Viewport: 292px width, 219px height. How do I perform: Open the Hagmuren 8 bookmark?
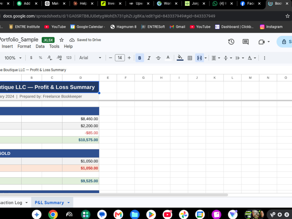coord(123,27)
